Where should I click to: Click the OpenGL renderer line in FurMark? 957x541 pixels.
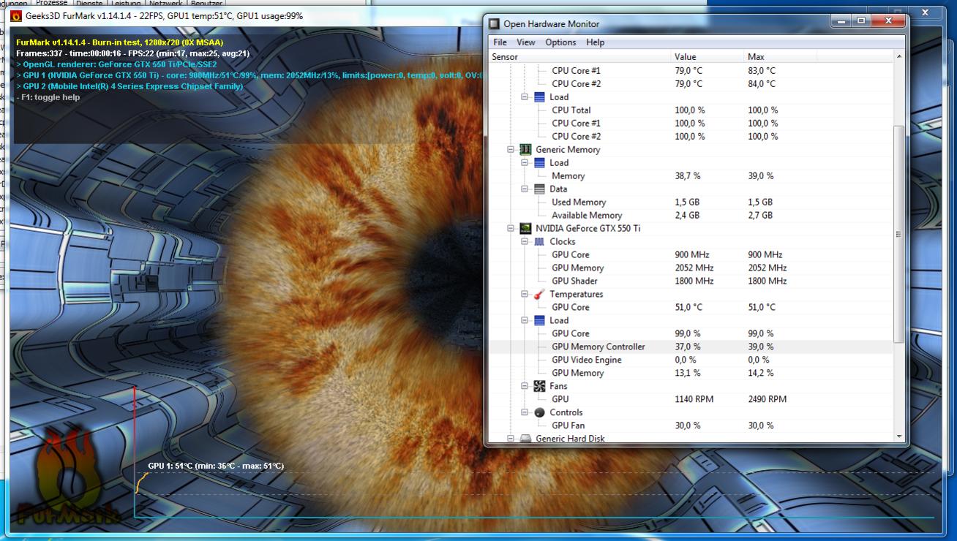(x=116, y=64)
